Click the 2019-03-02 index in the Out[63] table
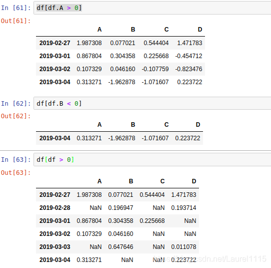 pyautogui.click(x=55, y=234)
